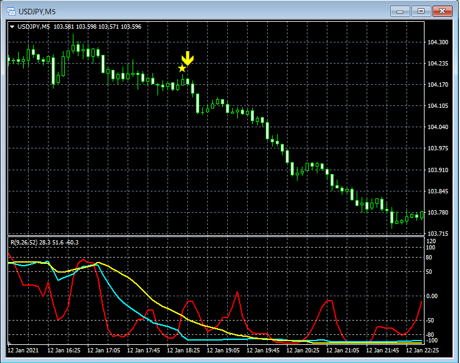The image size is (460, 363).
Task: Select the yellow down arrow signal
Action: [x=188, y=58]
